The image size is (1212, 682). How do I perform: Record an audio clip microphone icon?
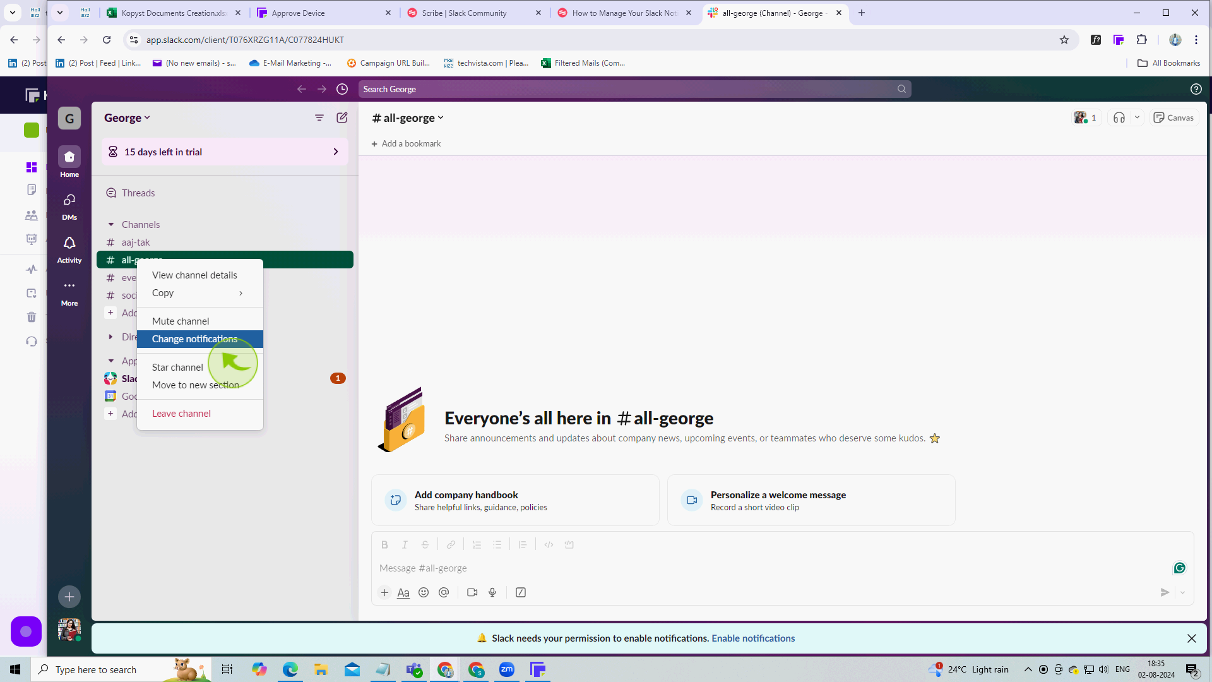(492, 592)
